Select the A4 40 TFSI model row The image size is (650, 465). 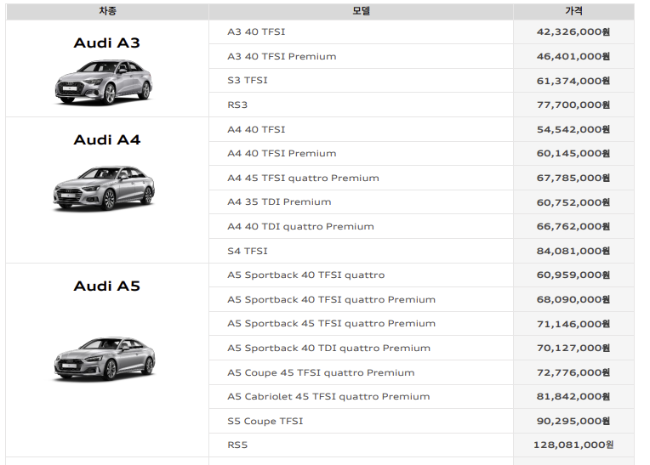361,129
